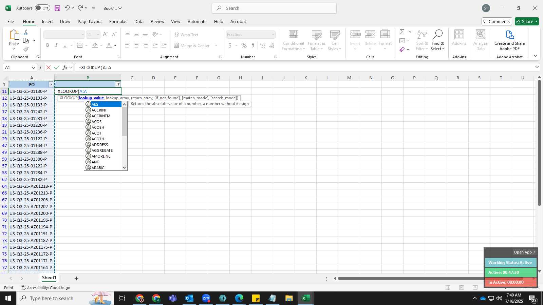The height and width of the screenshot is (305, 543).
Task: Toggle Percent Style button
Action: tap(244, 45)
